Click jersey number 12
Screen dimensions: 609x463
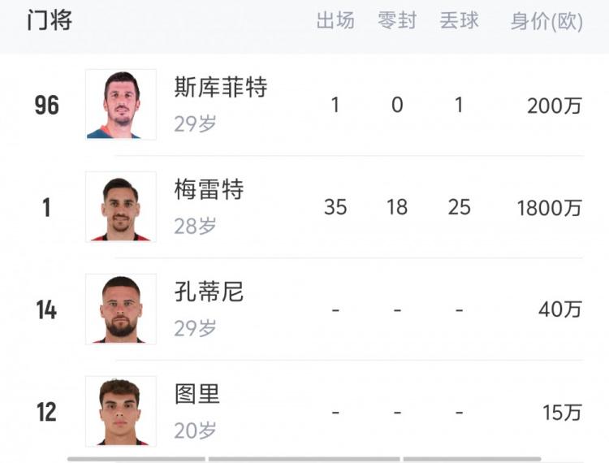click(46, 412)
